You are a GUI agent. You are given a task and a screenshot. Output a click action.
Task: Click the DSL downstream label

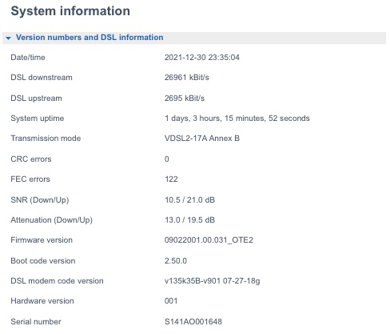tap(42, 78)
